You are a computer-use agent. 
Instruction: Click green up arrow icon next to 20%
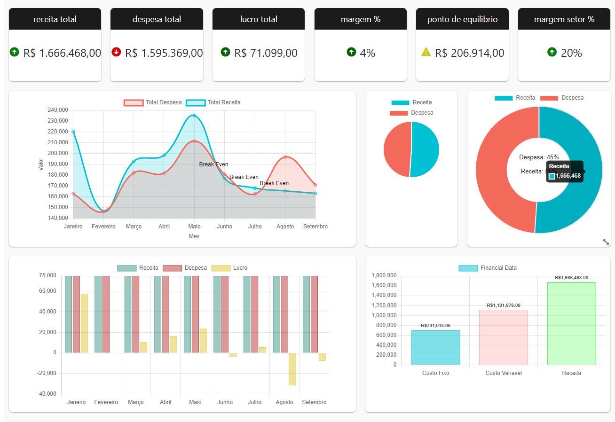pyautogui.click(x=552, y=52)
